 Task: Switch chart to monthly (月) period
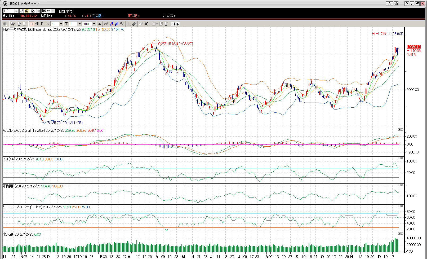coord(42,24)
